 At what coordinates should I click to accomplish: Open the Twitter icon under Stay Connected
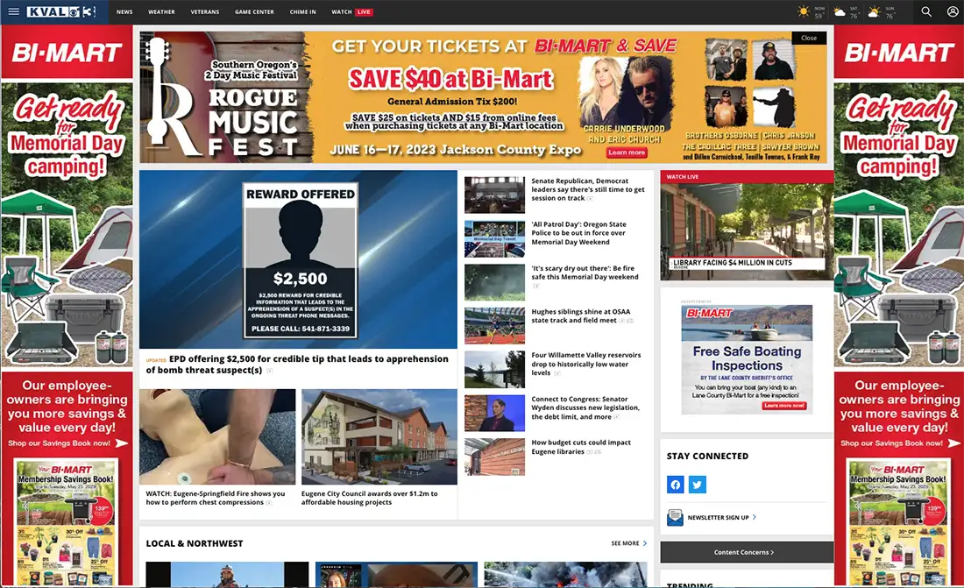click(698, 485)
